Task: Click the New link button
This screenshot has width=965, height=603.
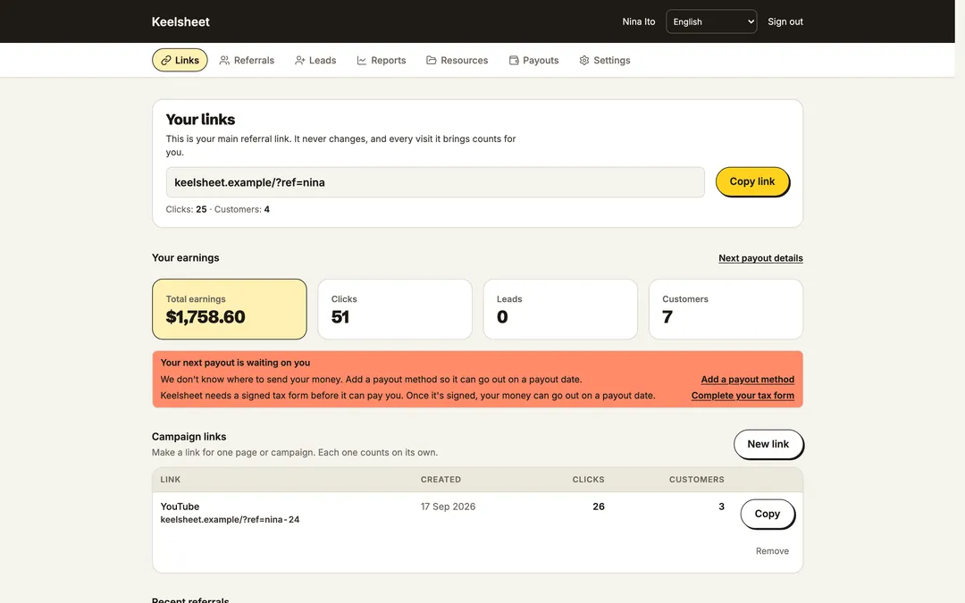Action: coord(768,444)
